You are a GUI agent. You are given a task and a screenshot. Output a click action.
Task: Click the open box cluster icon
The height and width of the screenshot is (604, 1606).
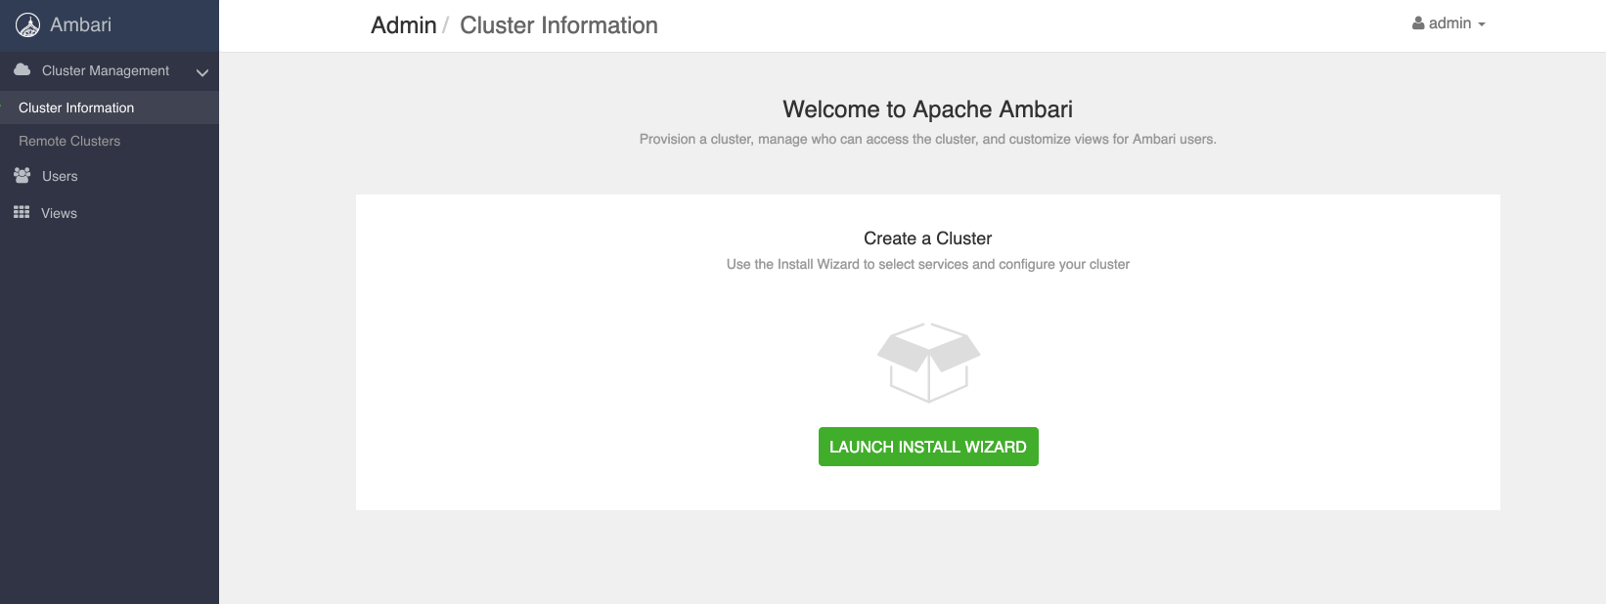tap(928, 363)
